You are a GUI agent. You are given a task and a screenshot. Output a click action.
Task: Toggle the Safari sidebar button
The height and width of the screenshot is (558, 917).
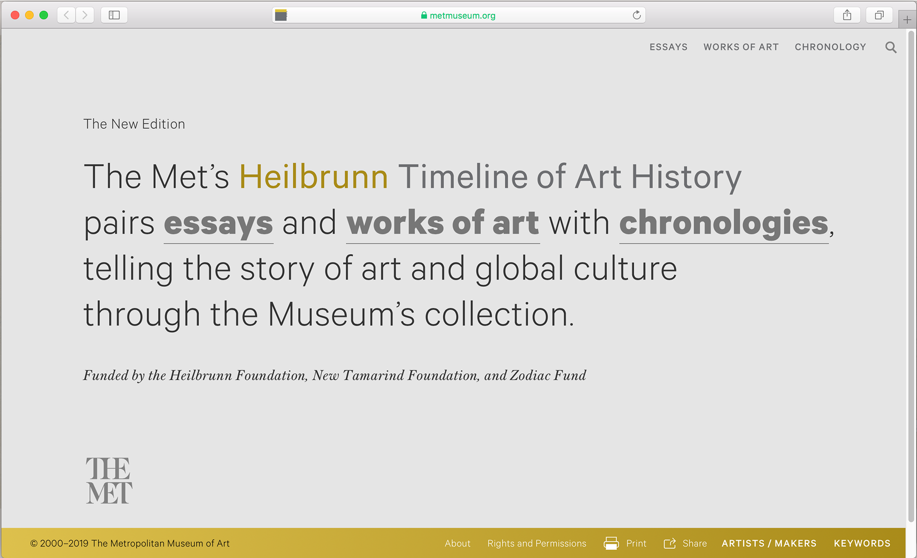pos(114,15)
